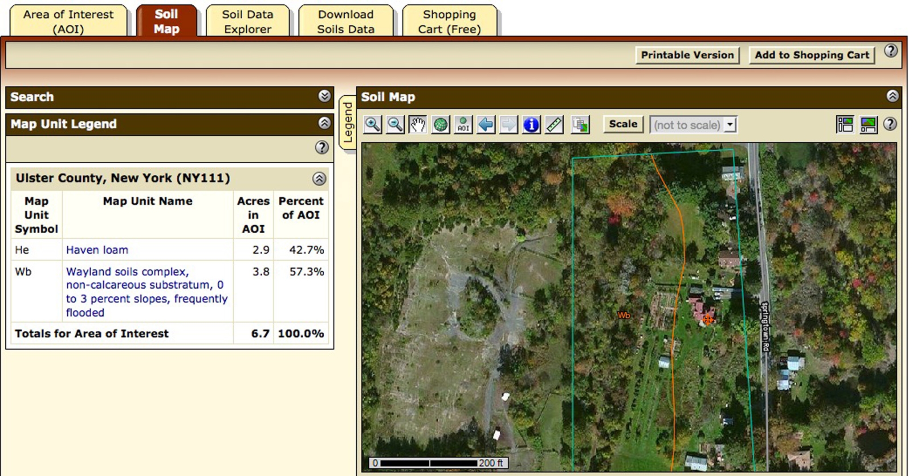Collapse the Ulster County legend section

[319, 179]
